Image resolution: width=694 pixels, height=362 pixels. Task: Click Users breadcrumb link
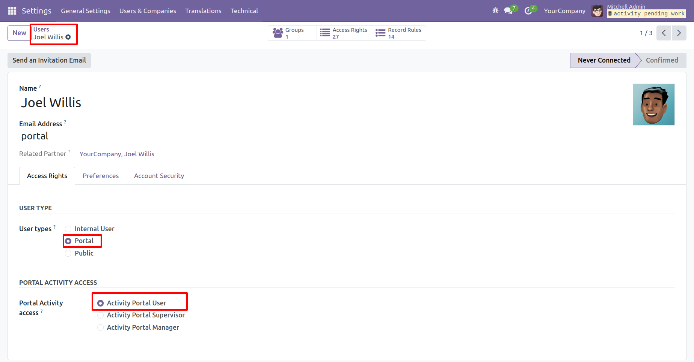coord(41,29)
